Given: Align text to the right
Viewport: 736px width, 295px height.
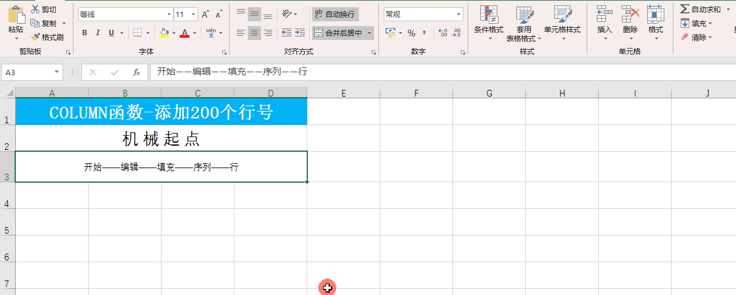Looking at the screenshot, I should (x=268, y=33).
